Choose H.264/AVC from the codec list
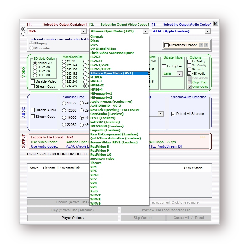The width and height of the screenshot is (239, 244). coord(119,65)
